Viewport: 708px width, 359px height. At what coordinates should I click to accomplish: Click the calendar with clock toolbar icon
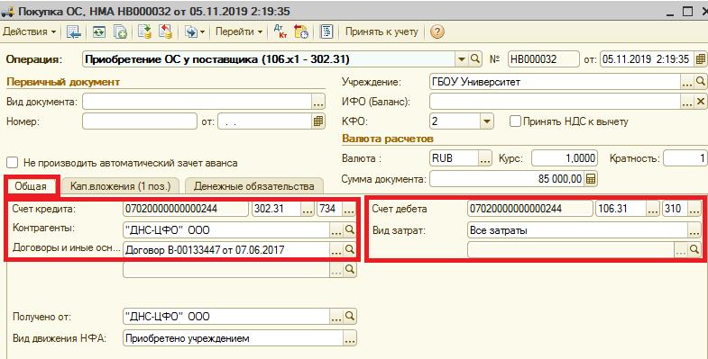click(301, 32)
